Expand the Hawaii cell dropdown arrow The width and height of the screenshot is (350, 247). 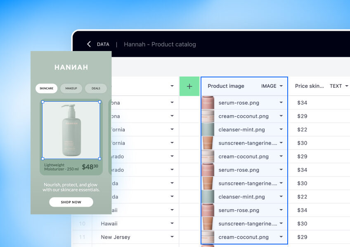[x=172, y=224]
